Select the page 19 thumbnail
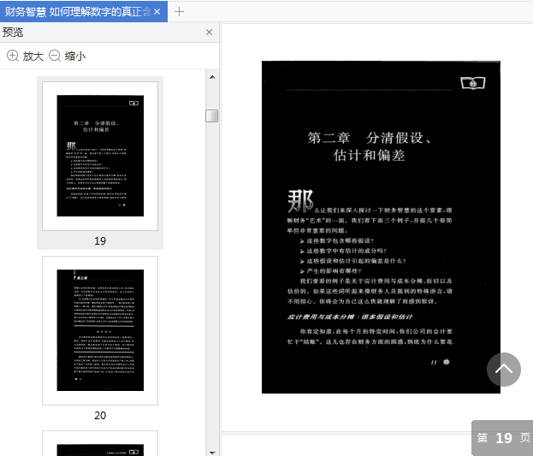 click(x=100, y=156)
